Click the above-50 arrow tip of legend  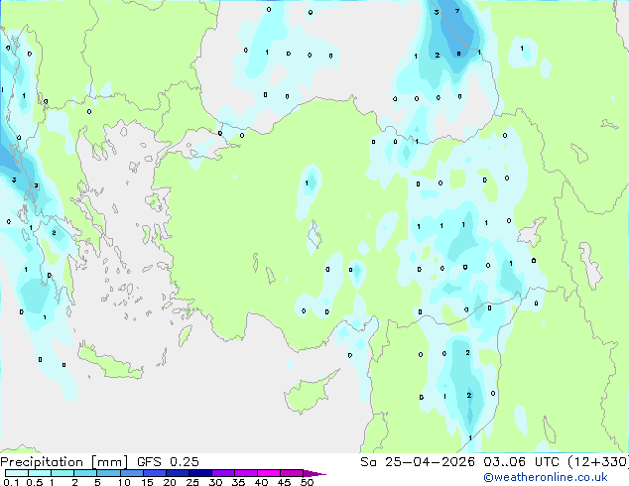tap(314, 473)
